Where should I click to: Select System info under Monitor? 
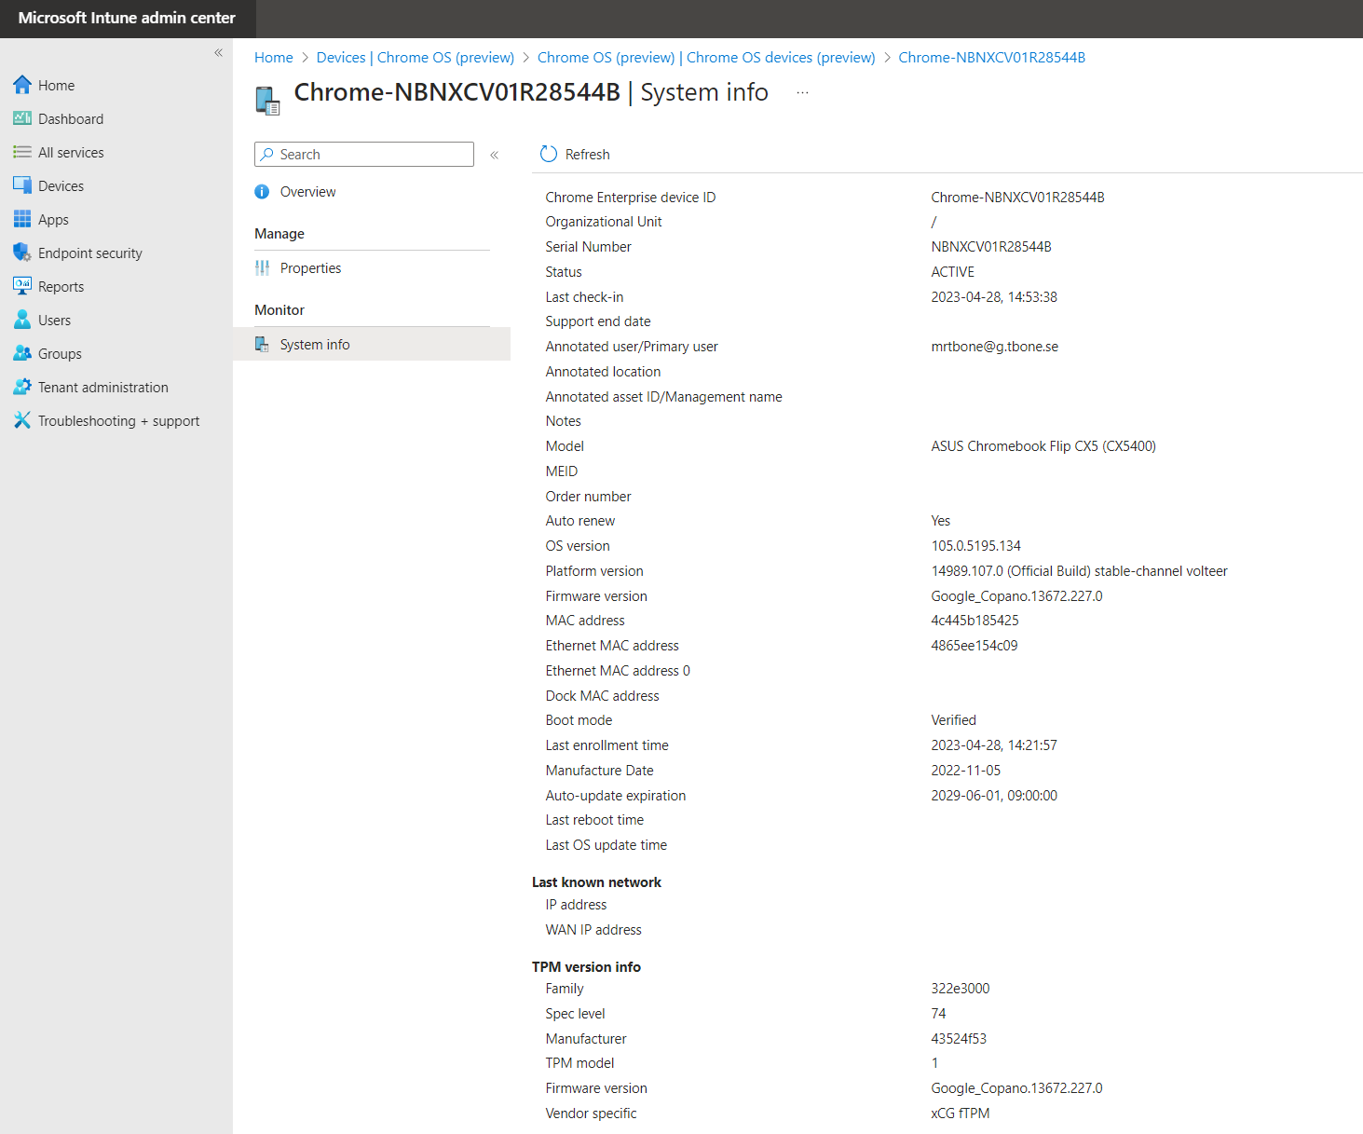point(314,344)
